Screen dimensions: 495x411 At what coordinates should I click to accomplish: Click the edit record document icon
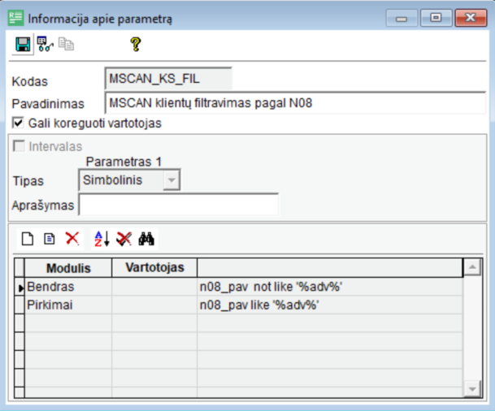tap(49, 239)
